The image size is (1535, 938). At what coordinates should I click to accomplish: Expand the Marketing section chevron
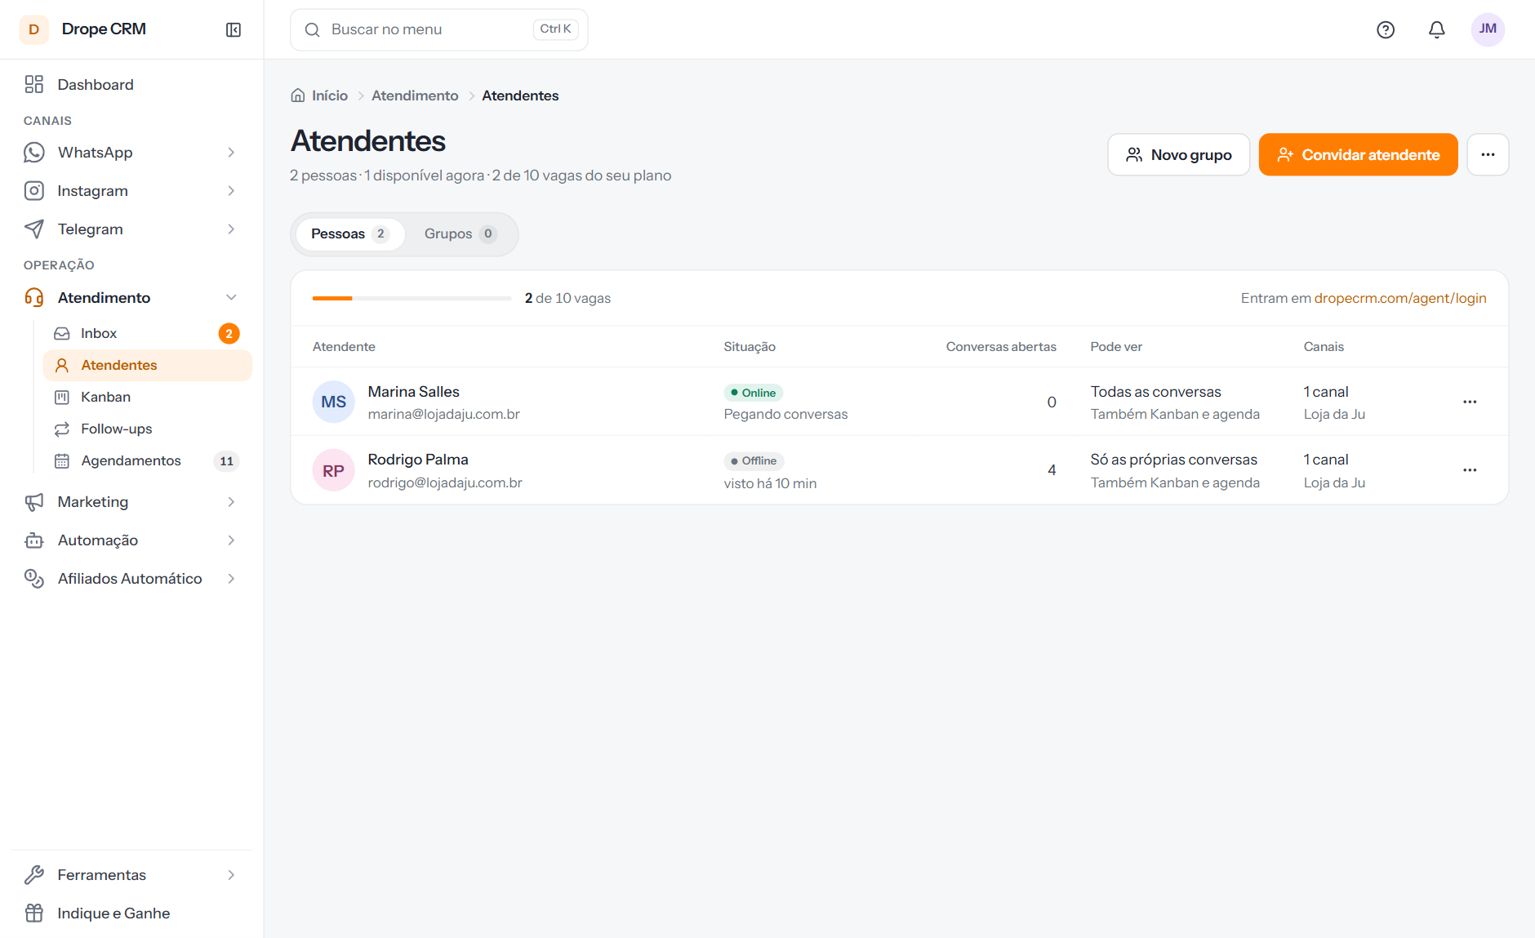(x=231, y=502)
